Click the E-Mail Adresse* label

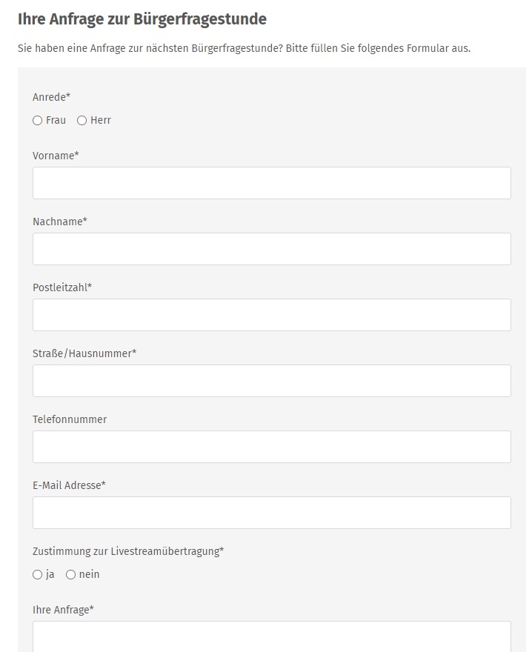coord(69,485)
